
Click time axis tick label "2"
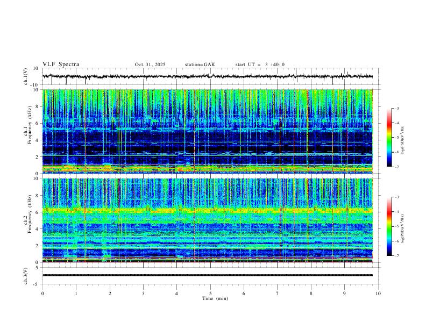tap(110, 294)
